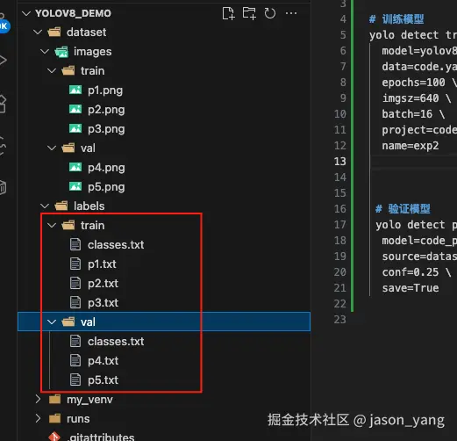The height and width of the screenshot is (441, 457).
Task: Open the p2.txt label file
Action: pos(103,284)
